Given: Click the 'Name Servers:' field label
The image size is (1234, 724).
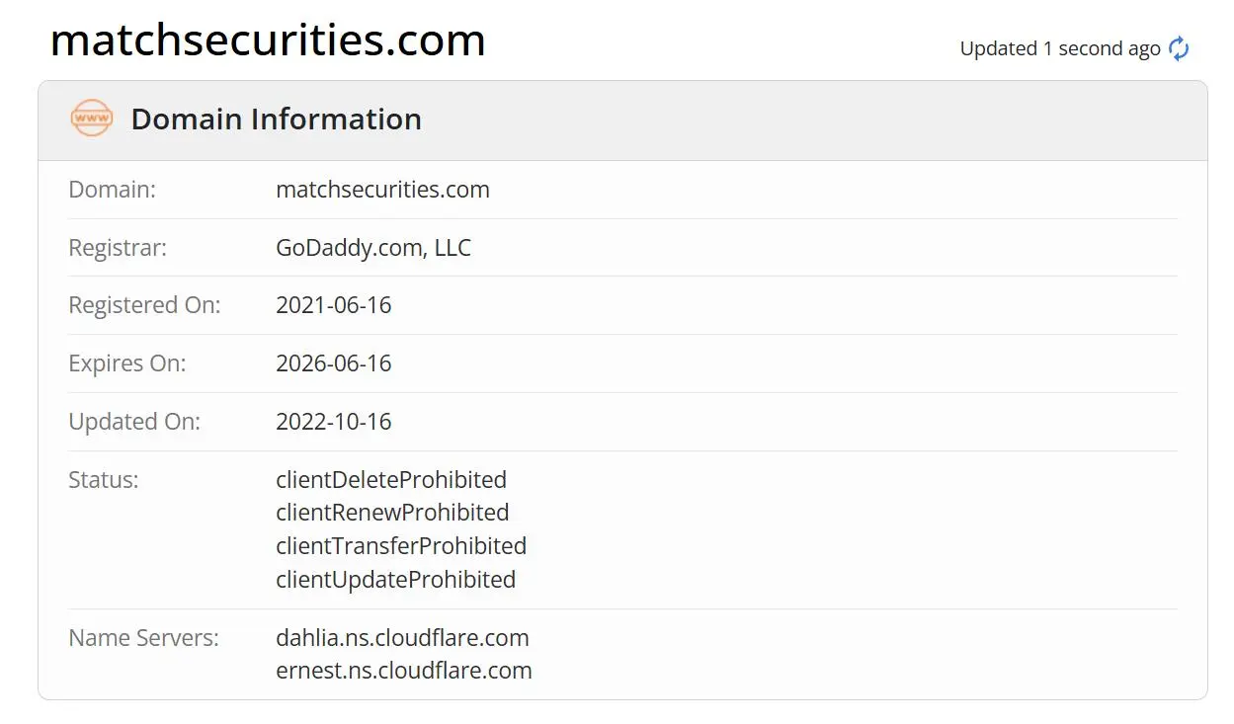Looking at the screenshot, I should 144,638.
